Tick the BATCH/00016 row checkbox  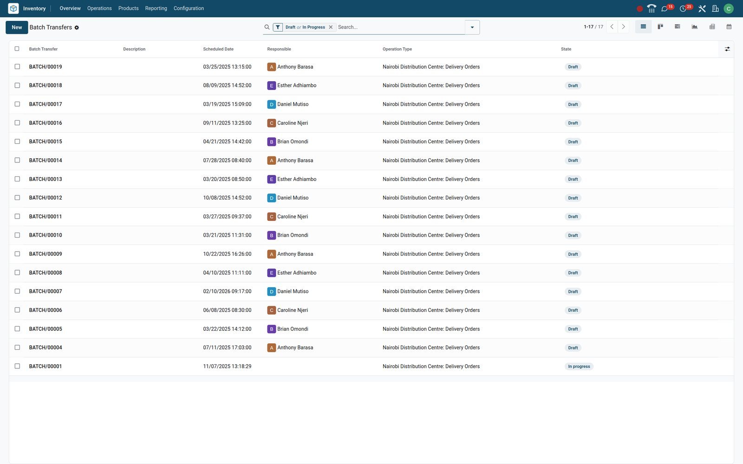coord(17,123)
